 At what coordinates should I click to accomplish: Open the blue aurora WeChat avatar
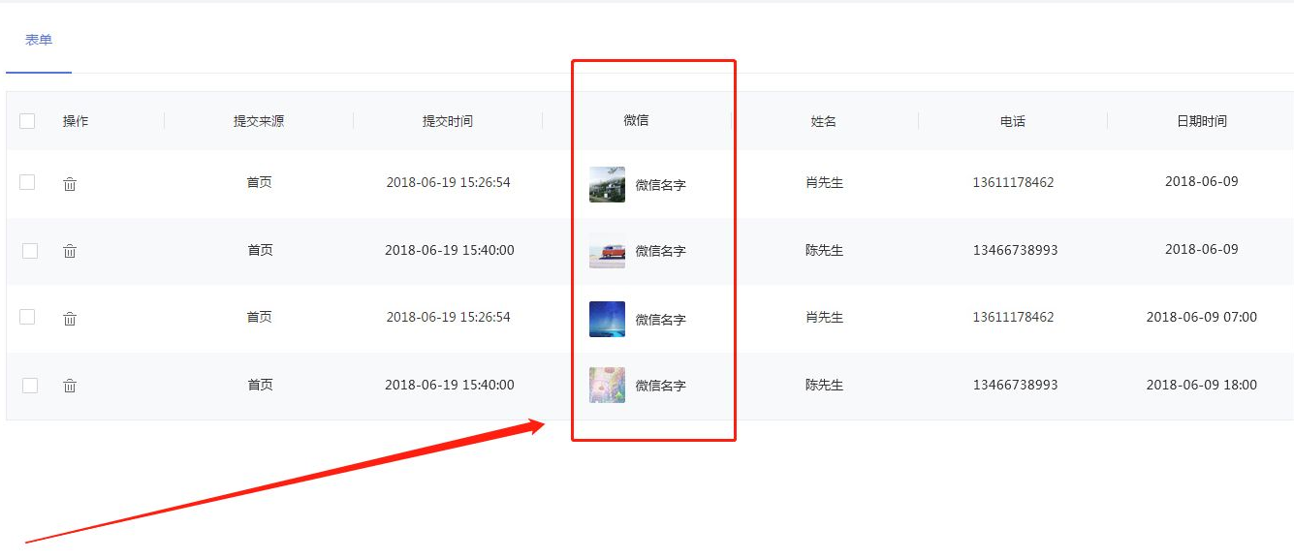coord(607,319)
